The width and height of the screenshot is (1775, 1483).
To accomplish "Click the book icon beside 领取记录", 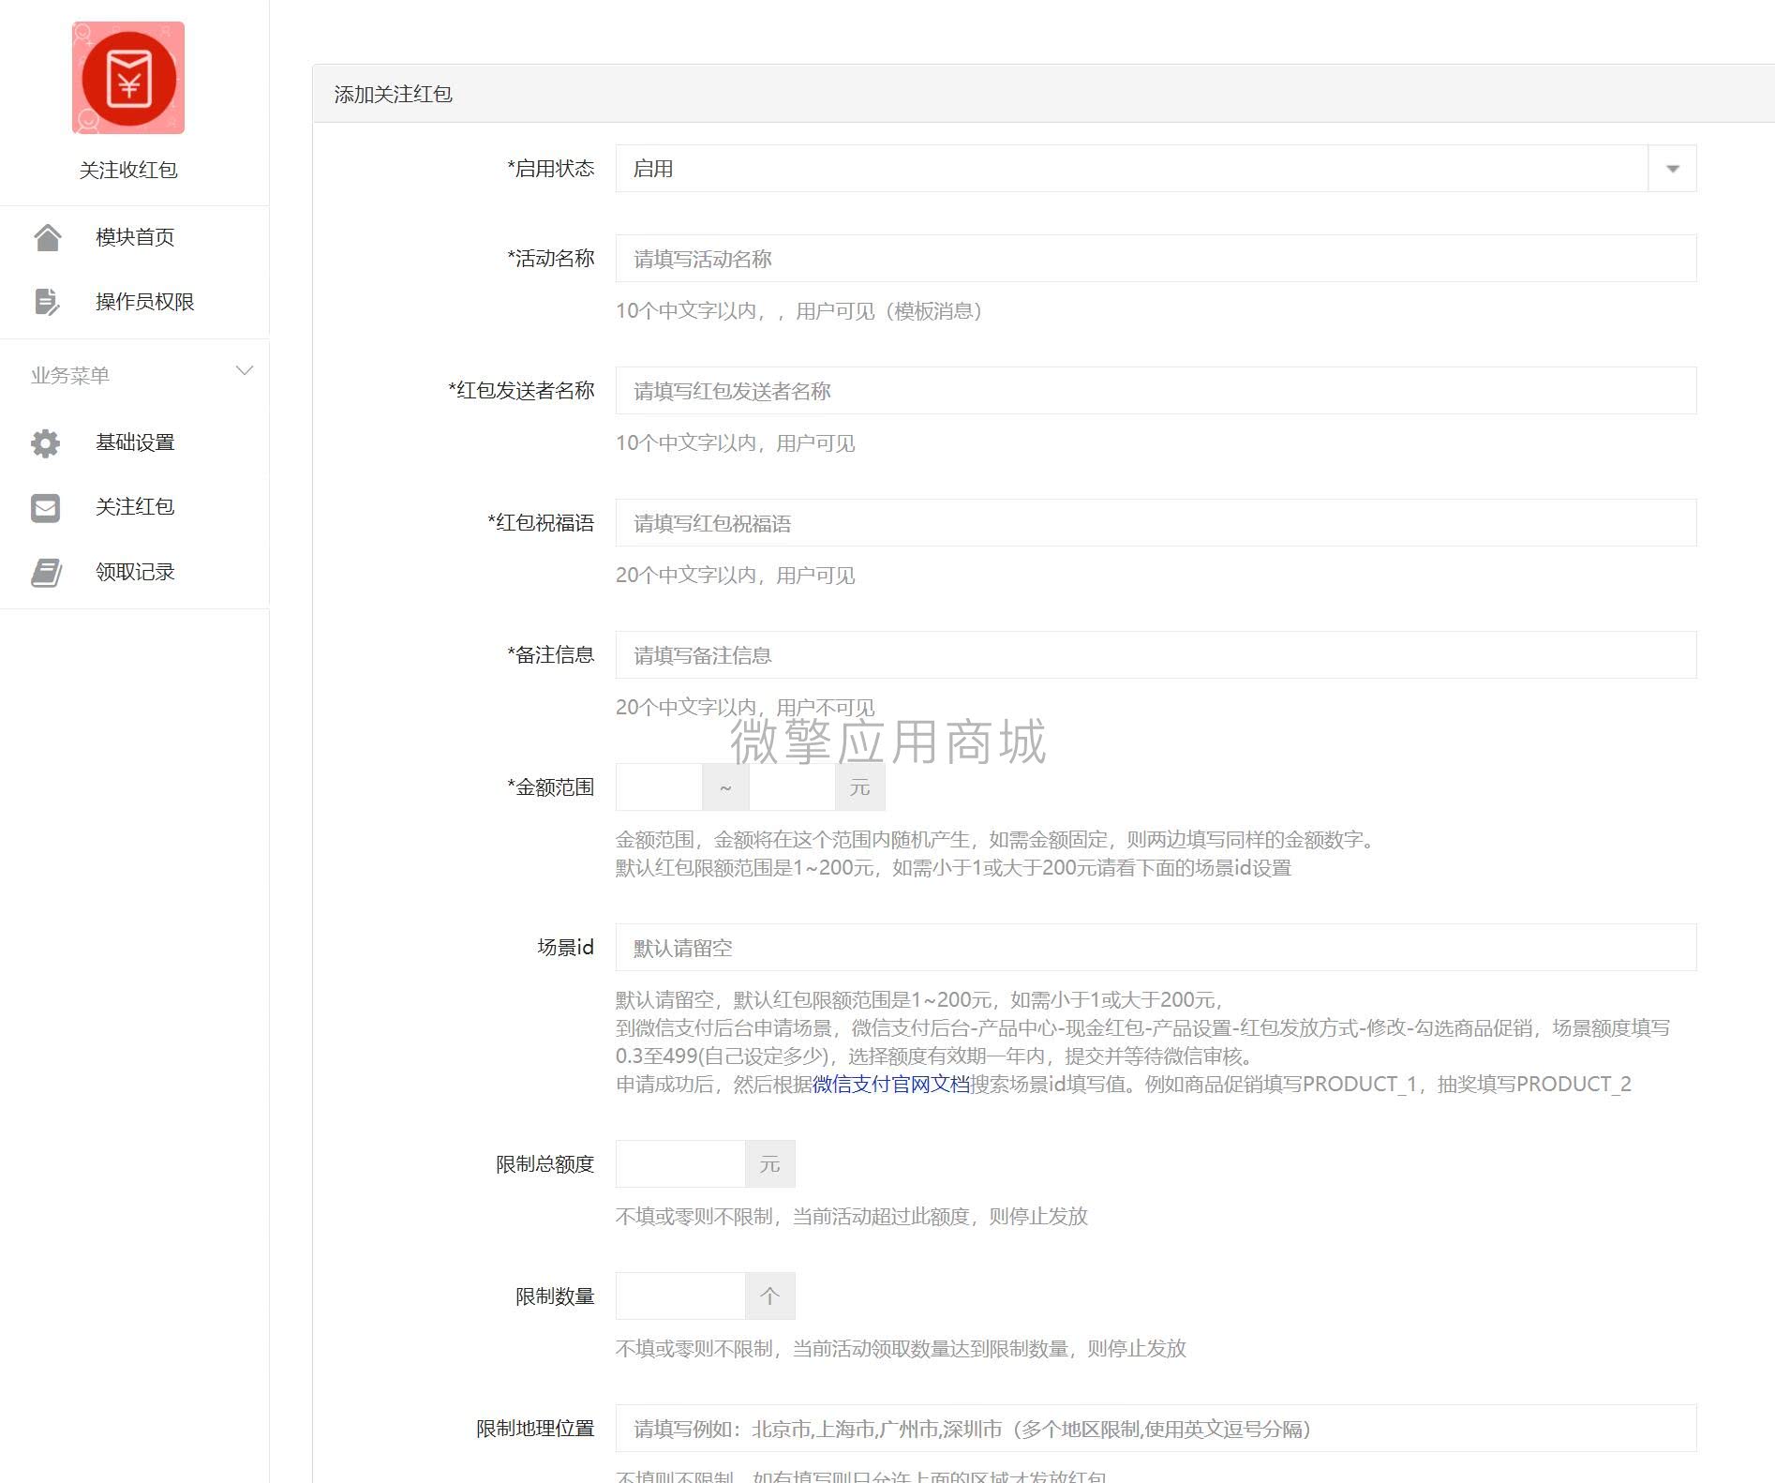I will pyautogui.click(x=47, y=572).
